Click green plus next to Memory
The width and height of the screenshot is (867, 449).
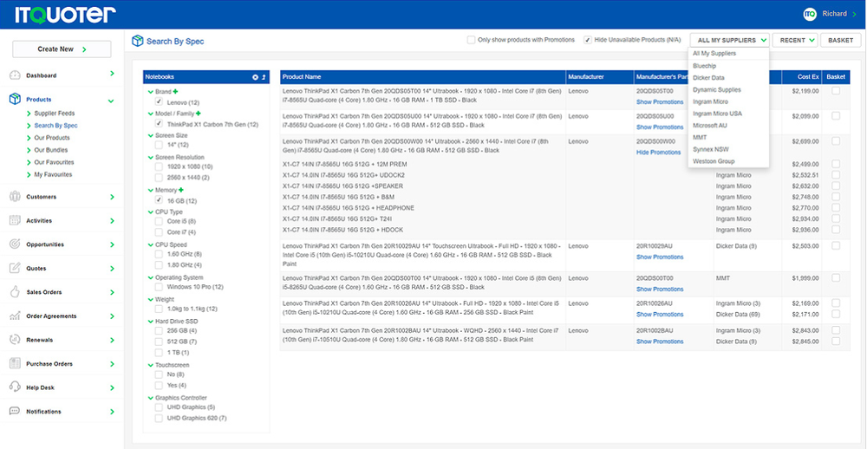(181, 190)
